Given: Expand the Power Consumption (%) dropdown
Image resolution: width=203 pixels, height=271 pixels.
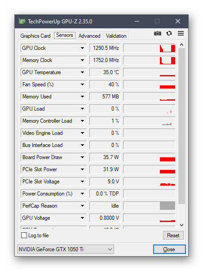Looking at the screenshot, I should pyautogui.click(x=82, y=194).
